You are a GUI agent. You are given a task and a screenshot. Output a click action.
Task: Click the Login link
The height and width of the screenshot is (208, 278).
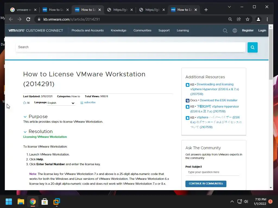(x=262, y=30)
